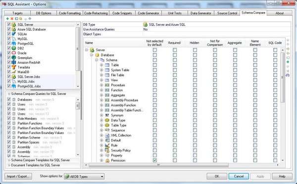Screen dimensions: 297x184
Task: Click the blue rename icon above DB list
Action: click(16, 19)
